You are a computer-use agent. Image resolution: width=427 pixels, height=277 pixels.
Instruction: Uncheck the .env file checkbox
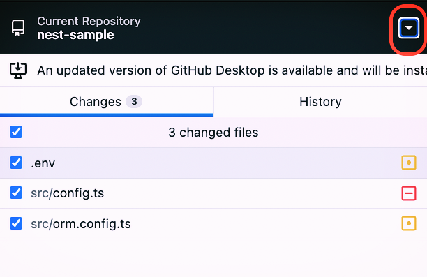pyautogui.click(x=16, y=163)
